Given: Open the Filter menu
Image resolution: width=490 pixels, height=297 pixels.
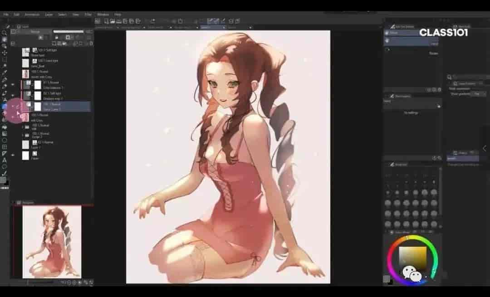Looking at the screenshot, I should pyautogui.click(x=88, y=15).
